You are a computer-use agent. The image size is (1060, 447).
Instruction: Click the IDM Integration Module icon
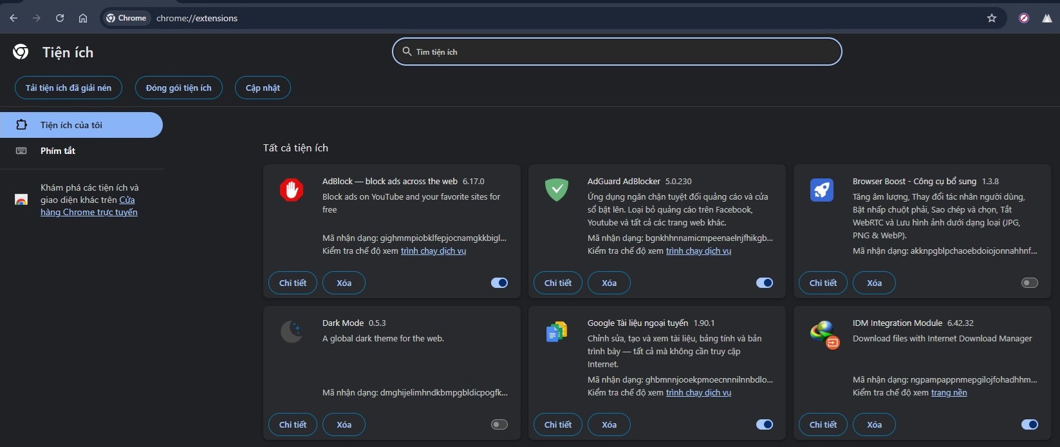823,334
